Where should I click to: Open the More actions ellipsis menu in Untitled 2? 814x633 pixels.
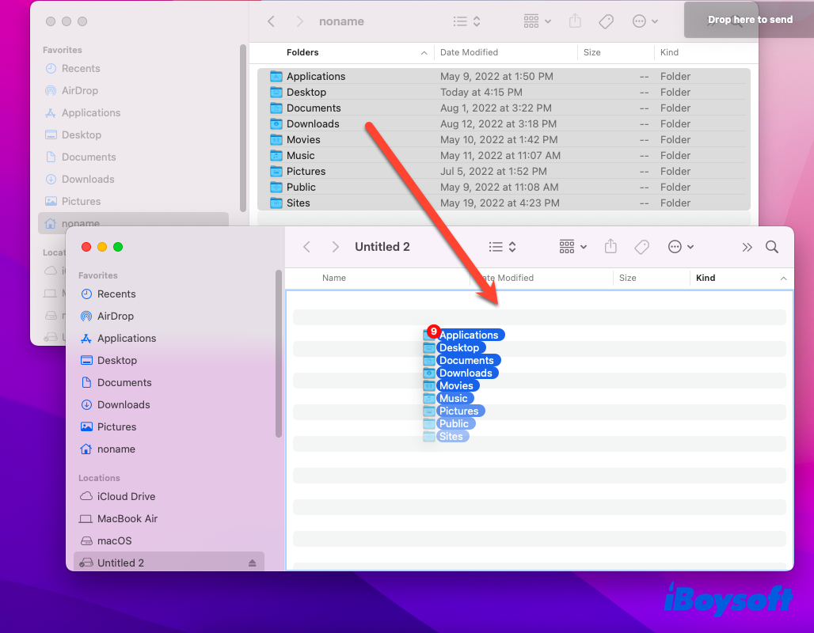pyautogui.click(x=680, y=247)
